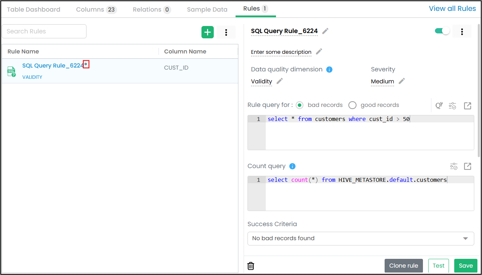Expand the Count query editor in popout

(x=468, y=166)
